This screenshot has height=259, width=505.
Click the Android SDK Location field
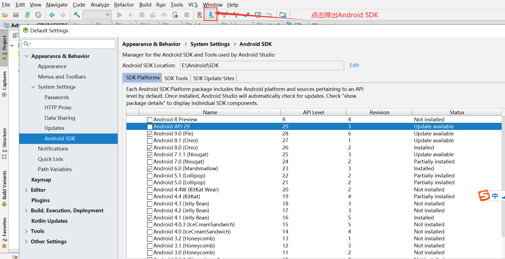pos(262,65)
